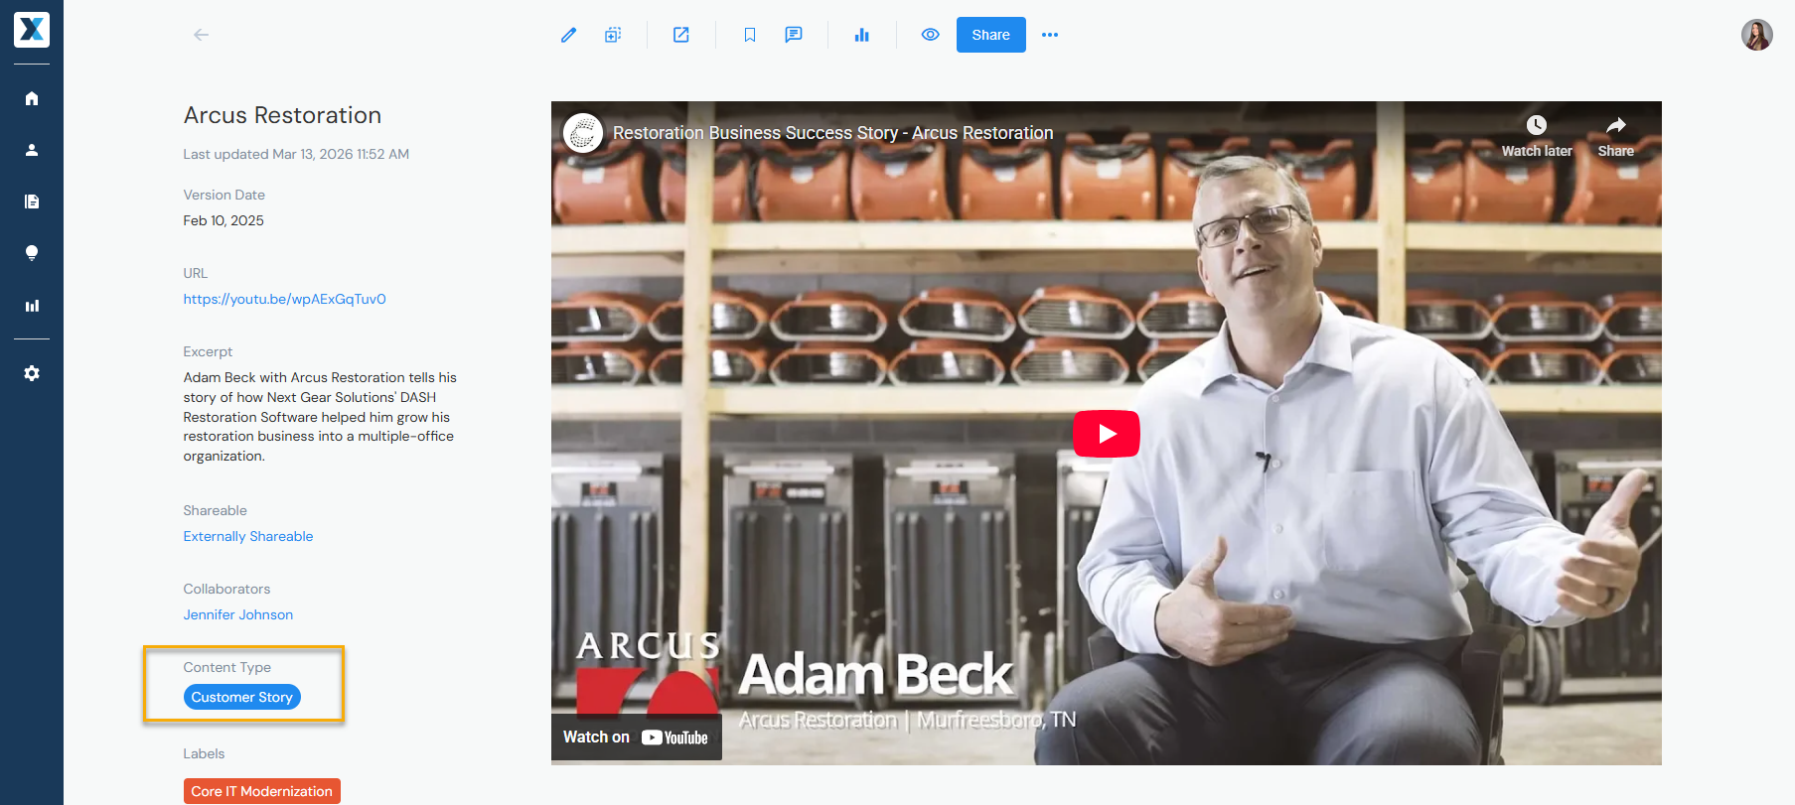Open the three-dot more options menu
Image resolution: width=1795 pixels, height=805 pixels.
pos(1050,35)
